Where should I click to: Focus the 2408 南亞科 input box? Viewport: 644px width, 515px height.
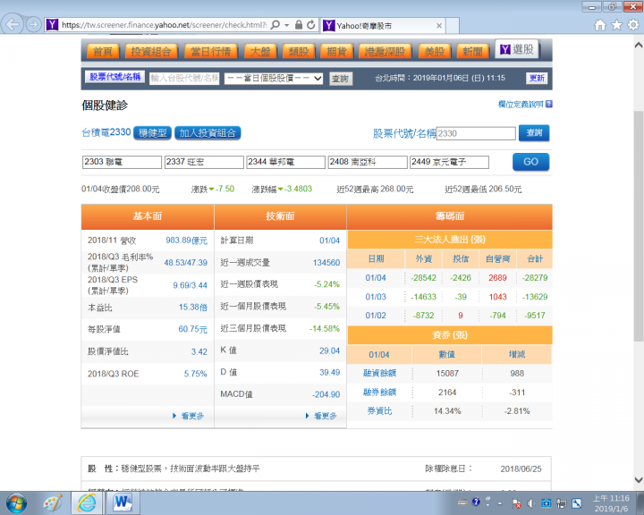(368, 162)
